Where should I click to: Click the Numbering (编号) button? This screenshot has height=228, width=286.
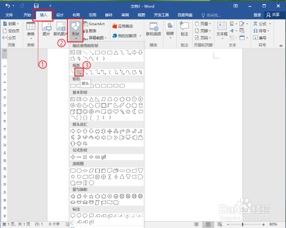[260, 38]
